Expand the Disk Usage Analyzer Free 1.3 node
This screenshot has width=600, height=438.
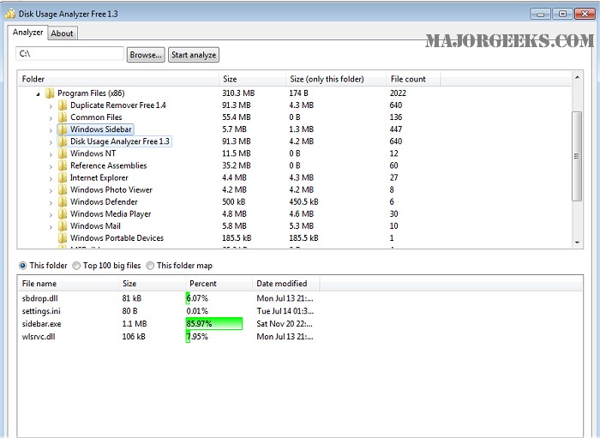(51, 142)
